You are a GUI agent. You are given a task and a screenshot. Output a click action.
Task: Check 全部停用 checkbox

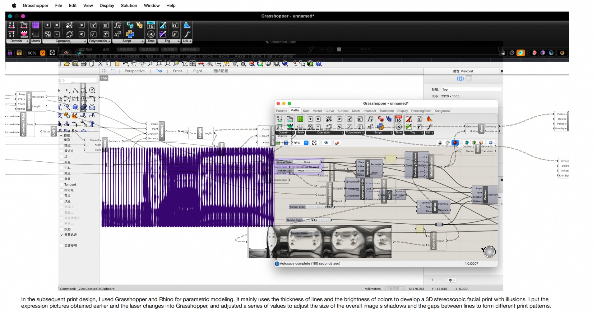pos(62,245)
